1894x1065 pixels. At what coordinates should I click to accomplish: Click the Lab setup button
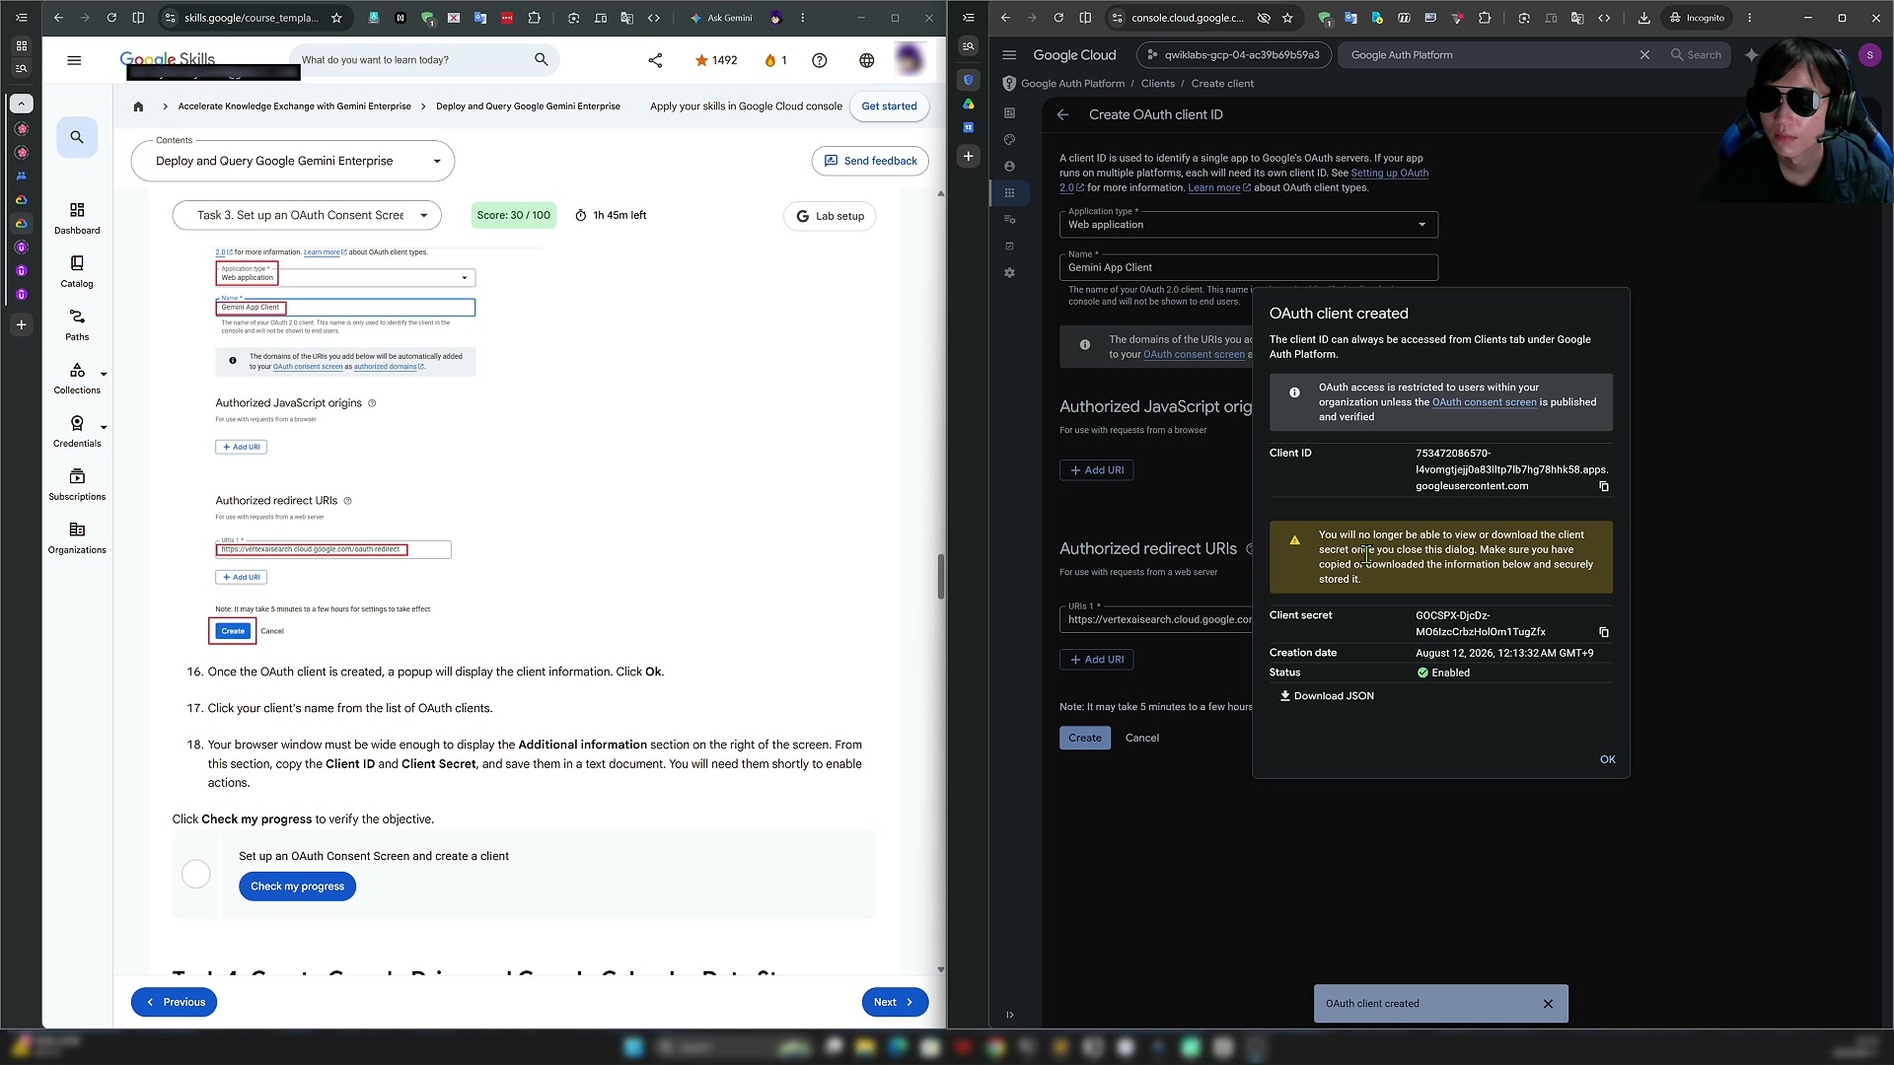pos(830,216)
